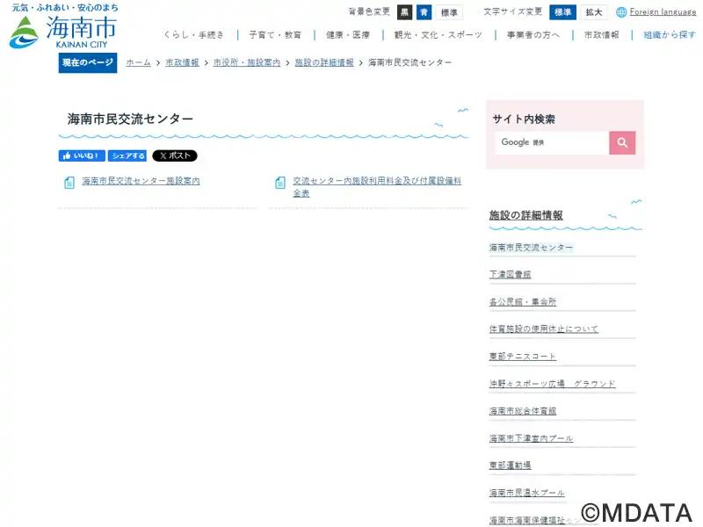Screen dimensions: 703x527
Task: Select 拡大 text size
Action: tap(594, 12)
